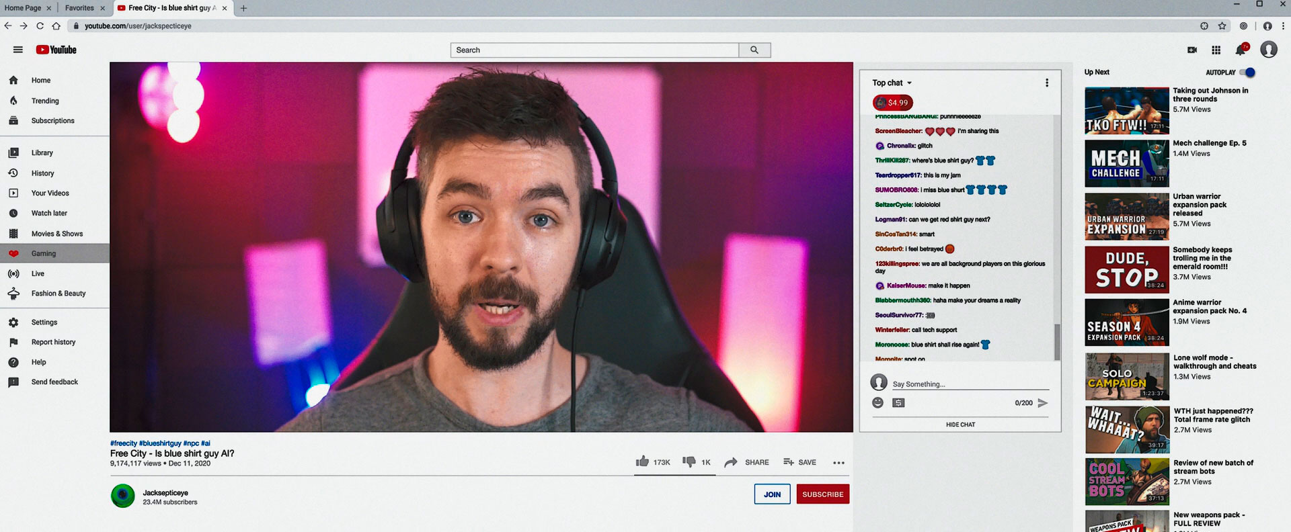Click the search magnifier button

pos(754,50)
